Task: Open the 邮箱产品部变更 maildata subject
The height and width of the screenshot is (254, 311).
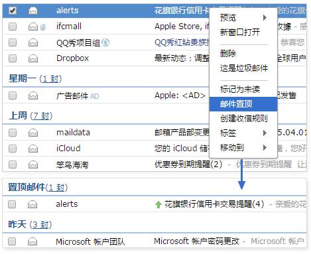Action: [x=182, y=133]
